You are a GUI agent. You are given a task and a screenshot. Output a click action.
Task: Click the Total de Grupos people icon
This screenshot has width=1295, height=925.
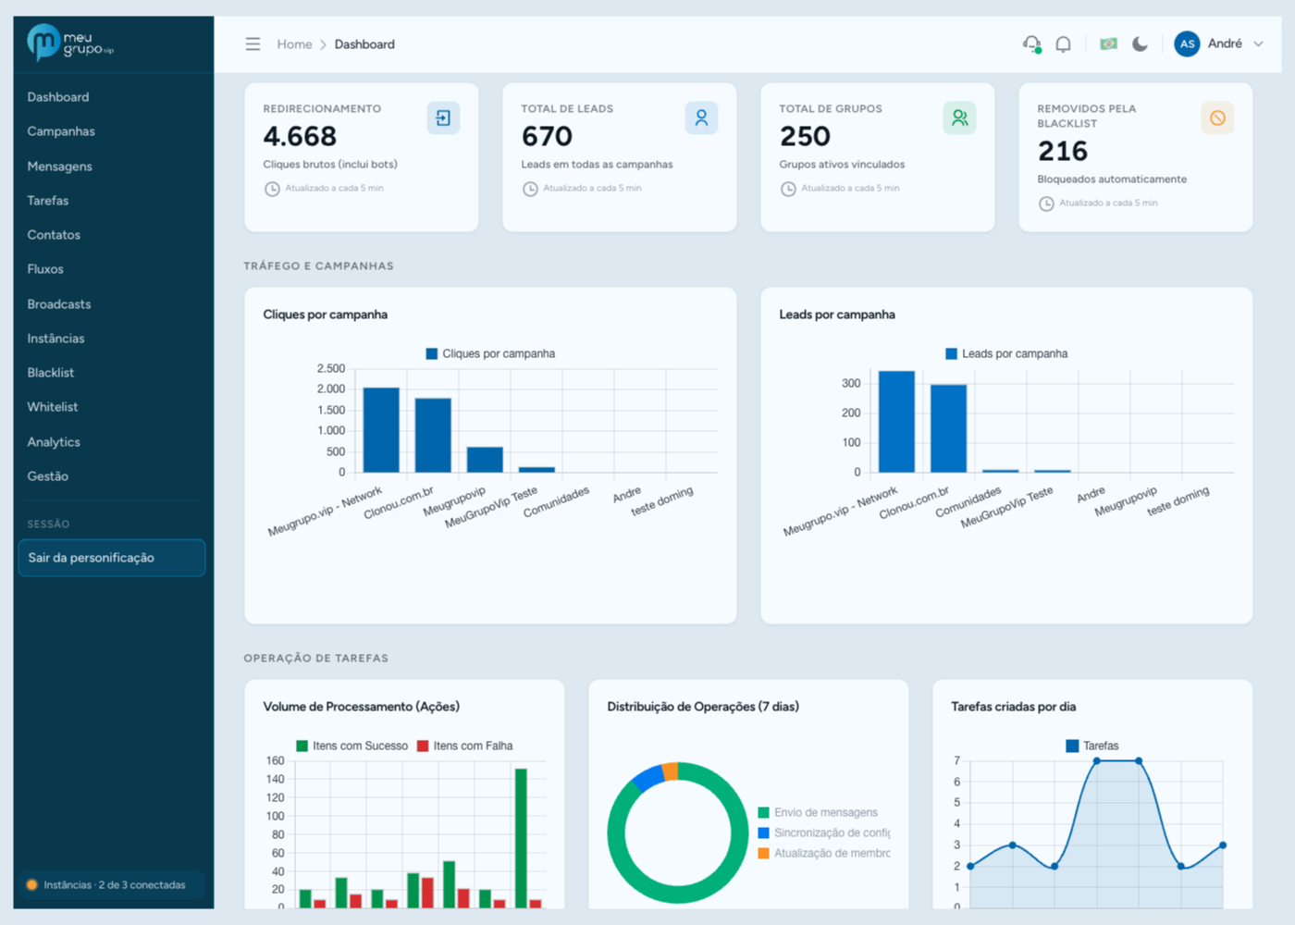coord(959,118)
